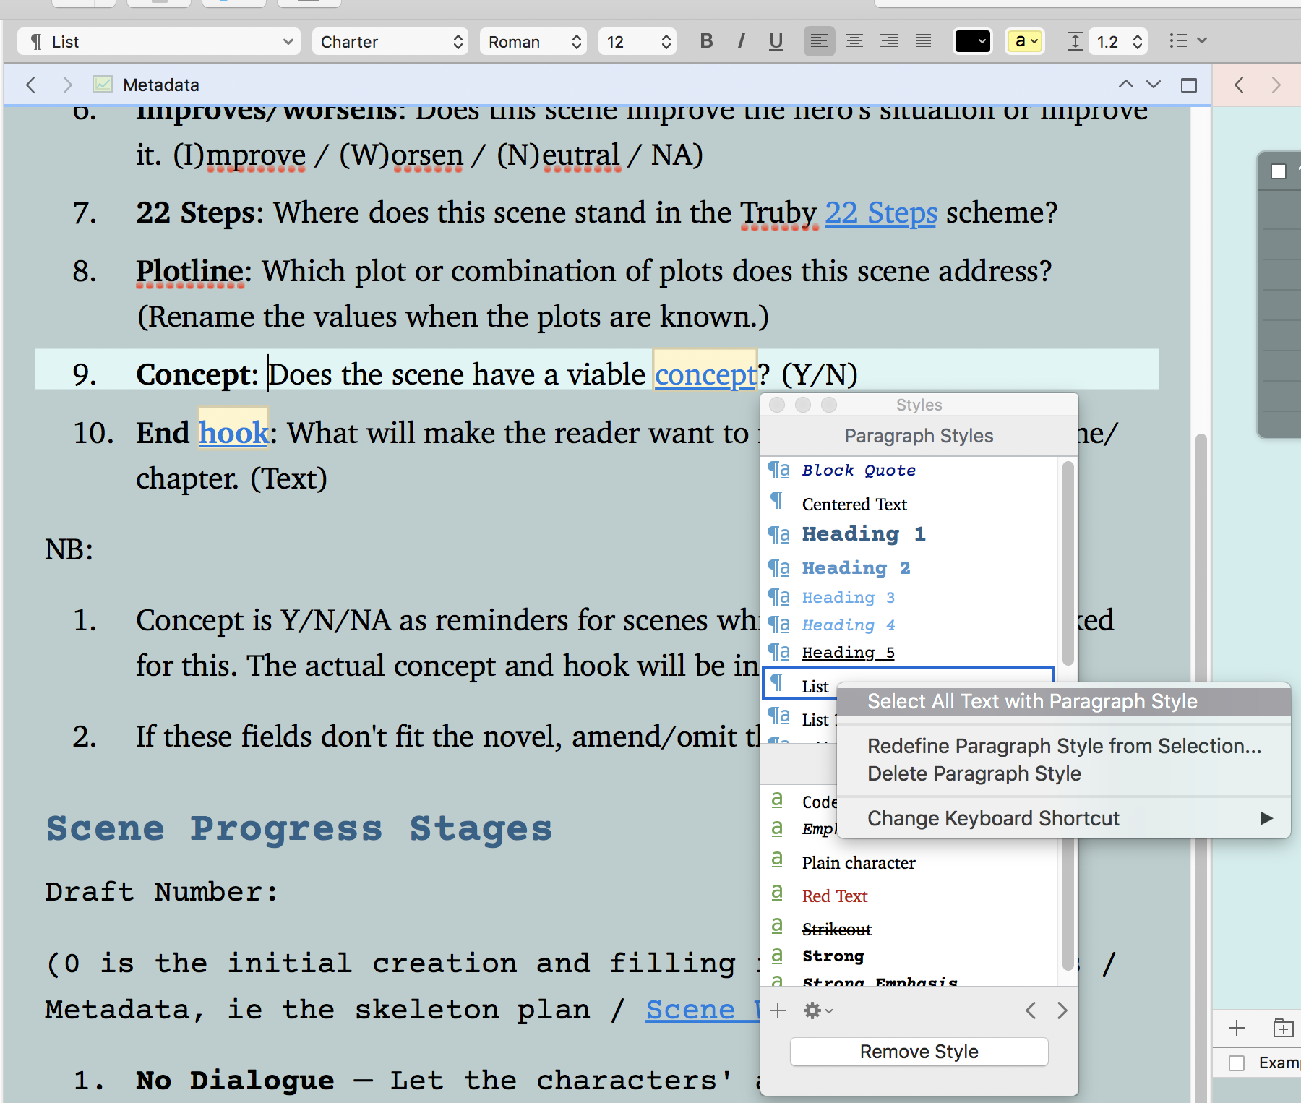
Task: Click the line spacing icon
Action: point(1075,41)
